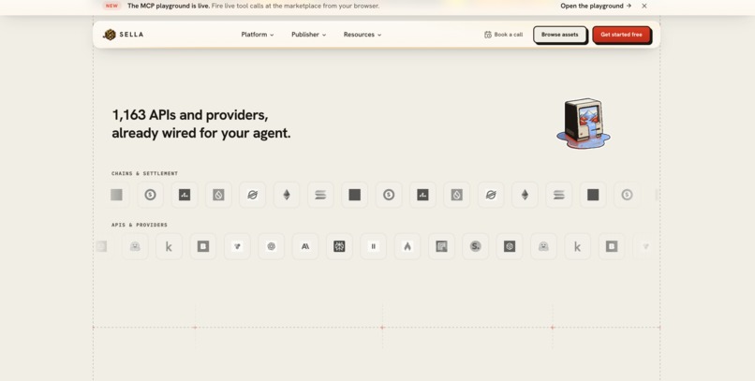
Task: Click the Browse assets button
Action: 559,35
